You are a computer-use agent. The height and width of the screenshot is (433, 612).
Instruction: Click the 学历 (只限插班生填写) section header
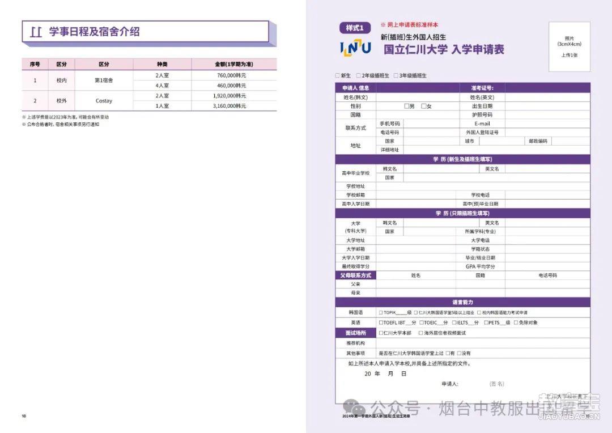(x=462, y=213)
